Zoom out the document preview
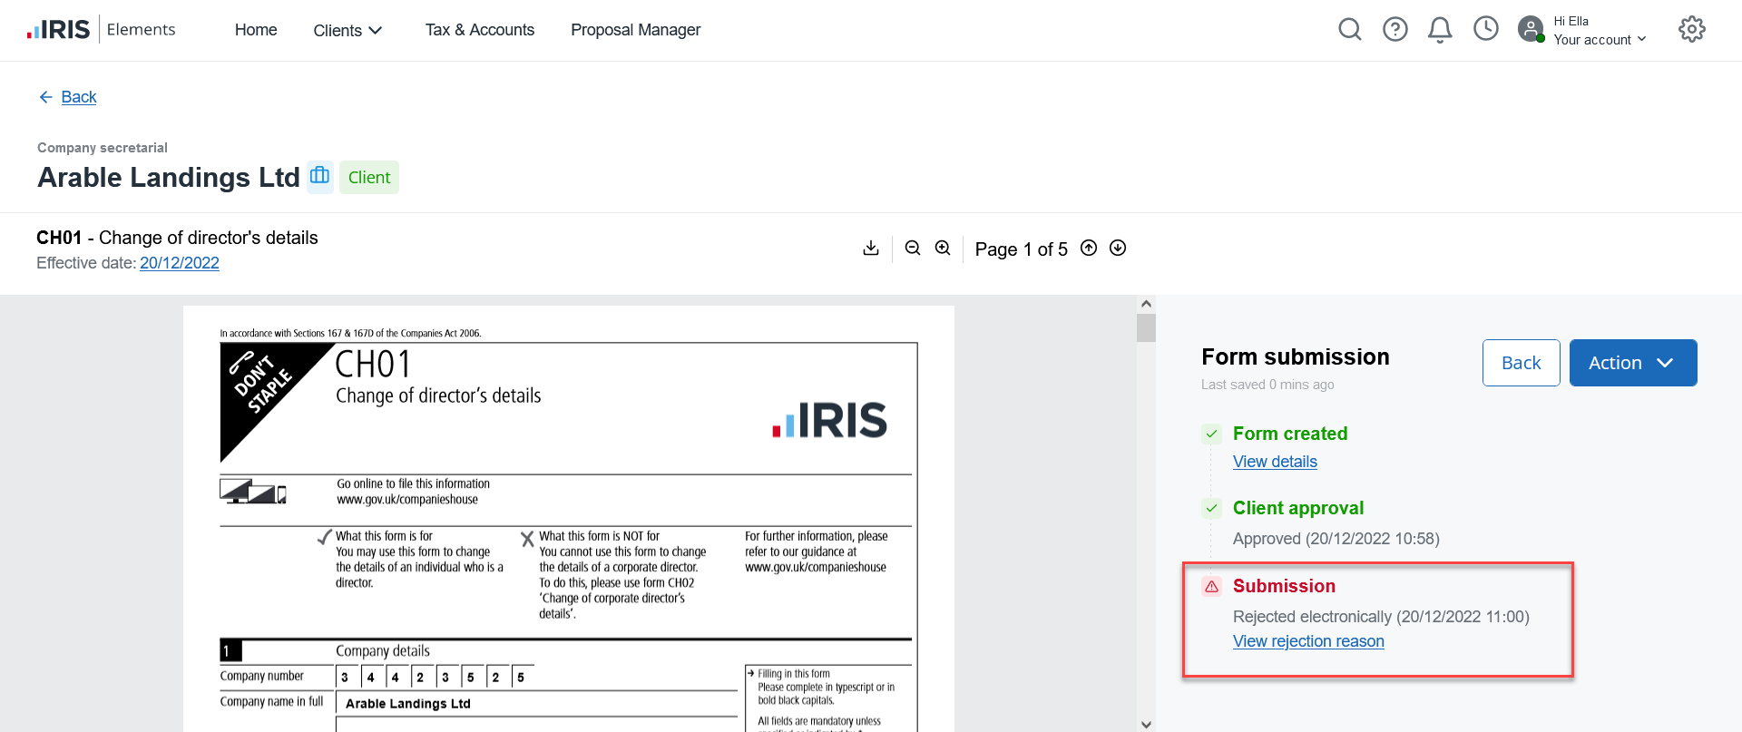The image size is (1742, 732). point(913,249)
